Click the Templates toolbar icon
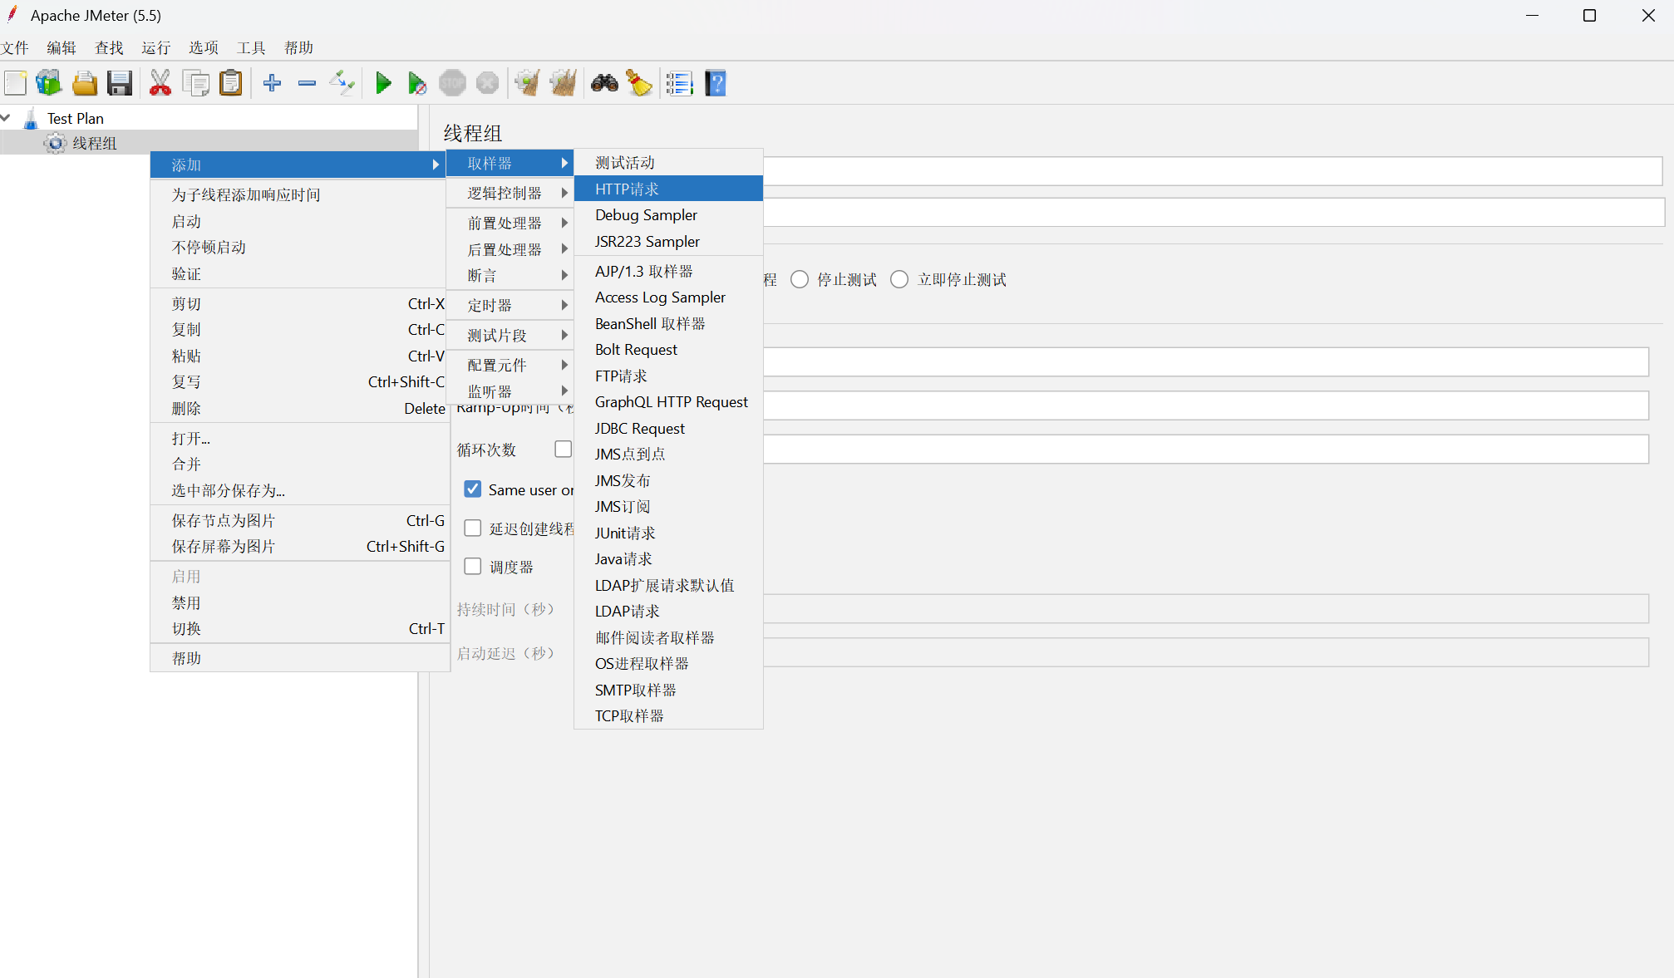This screenshot has height=978, width=1674. (49, 83)
